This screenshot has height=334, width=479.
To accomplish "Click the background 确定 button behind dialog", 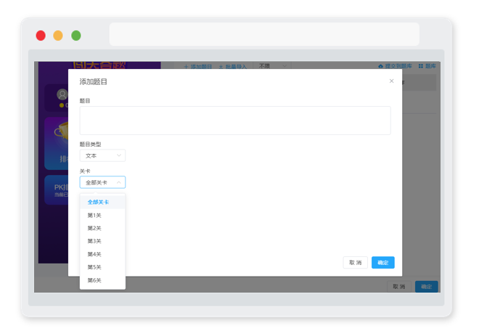I will click(427, 287).
